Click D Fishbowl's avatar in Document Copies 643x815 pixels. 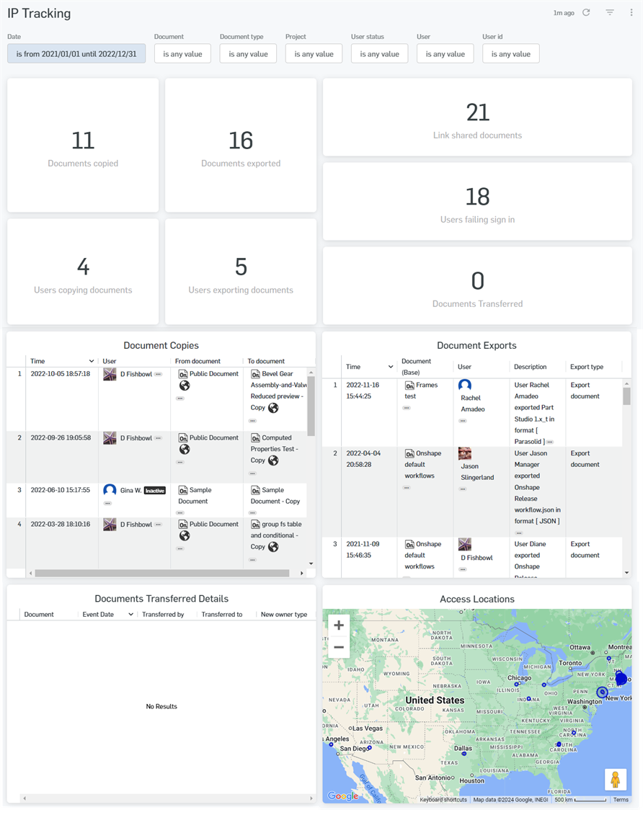[111, 373]
